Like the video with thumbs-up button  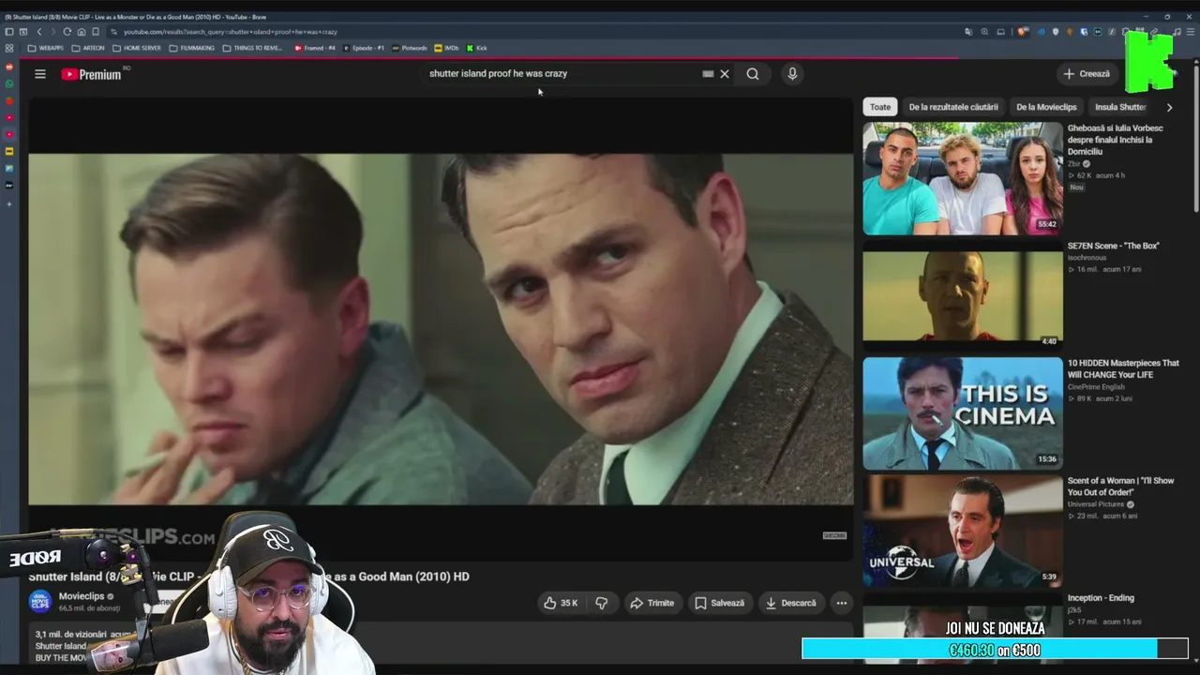561,603
